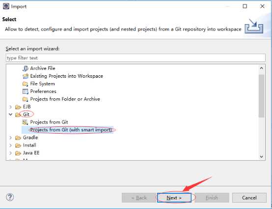Select the Java EE tree label

(x=31, y=153)
